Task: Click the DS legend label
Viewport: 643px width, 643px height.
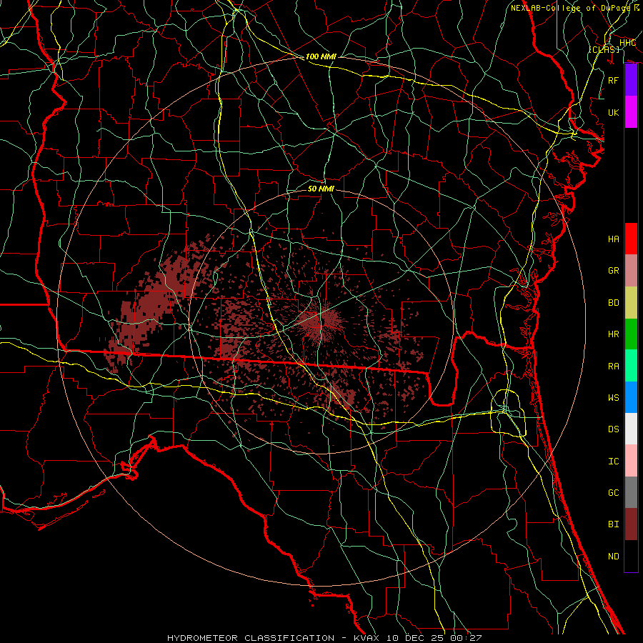Action: coord(614,429)
